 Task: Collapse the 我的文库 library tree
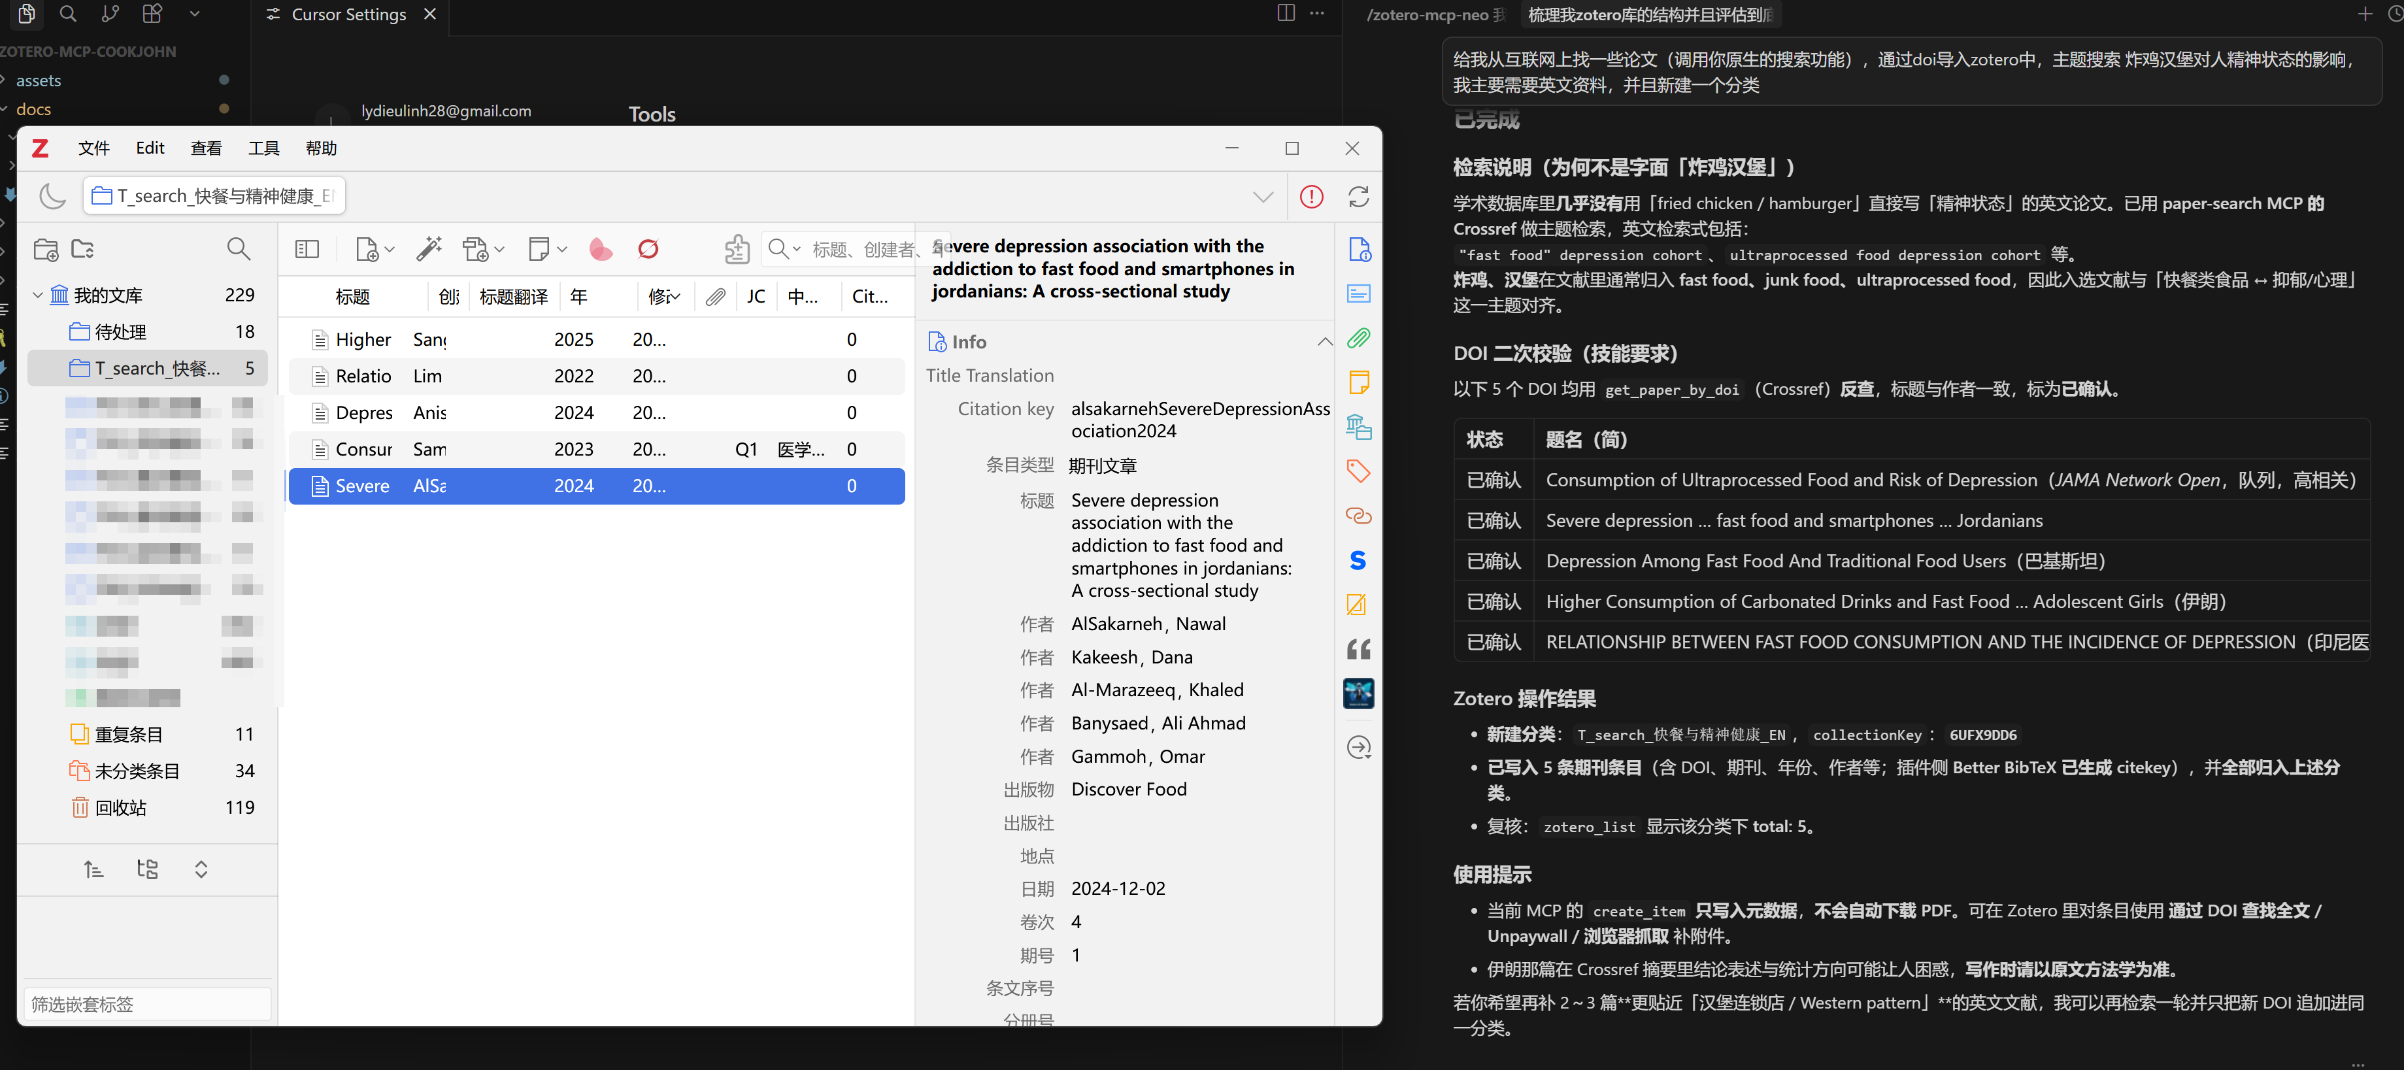click(39, 295)
